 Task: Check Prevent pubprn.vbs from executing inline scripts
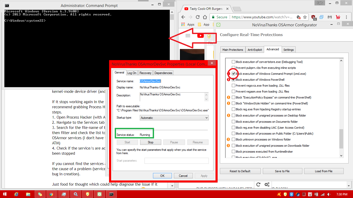[234, 68]
